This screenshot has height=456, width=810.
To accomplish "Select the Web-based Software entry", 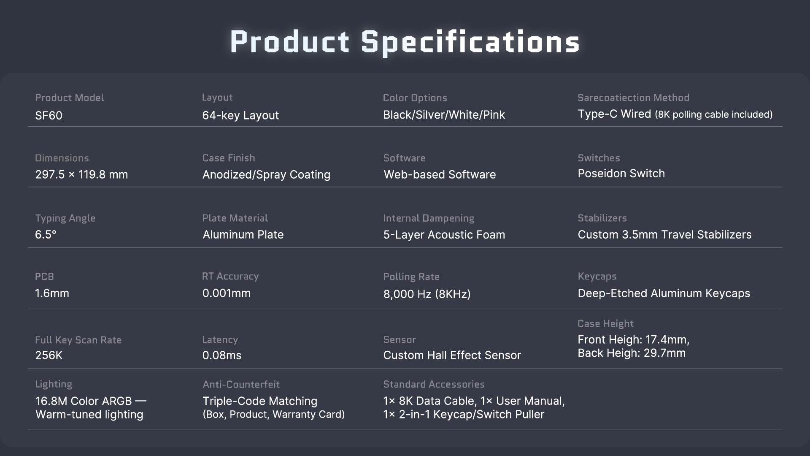I will (x=440, y=174).
